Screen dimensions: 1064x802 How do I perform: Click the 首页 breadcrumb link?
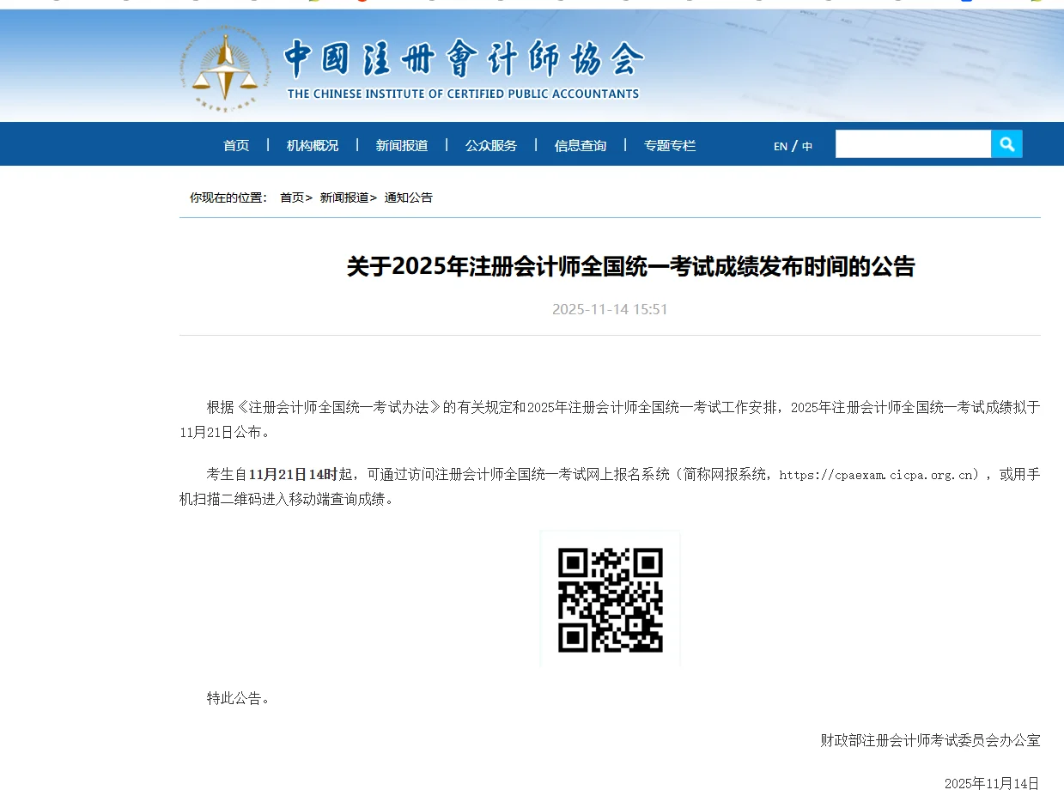coord(291,197)
